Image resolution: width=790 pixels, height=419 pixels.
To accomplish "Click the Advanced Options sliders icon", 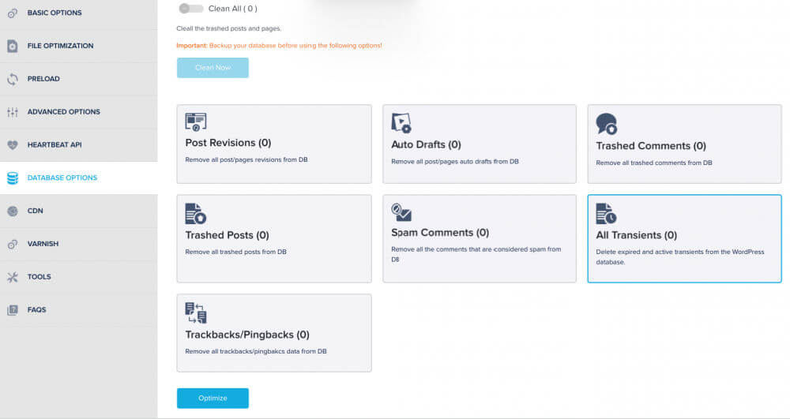I will 13,112.
